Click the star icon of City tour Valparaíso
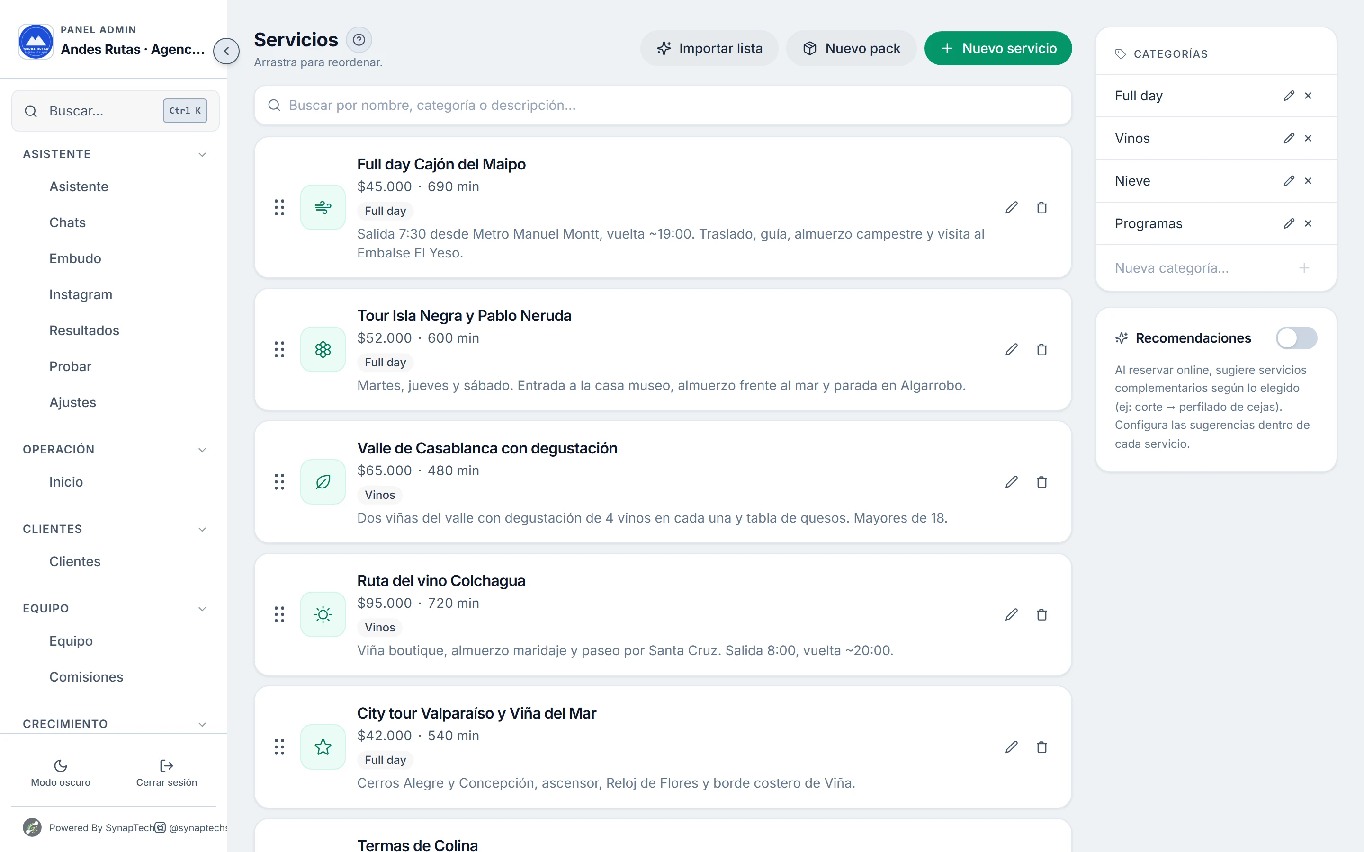The height and width of the screenshot is (852, 1364). click(323, 746)
